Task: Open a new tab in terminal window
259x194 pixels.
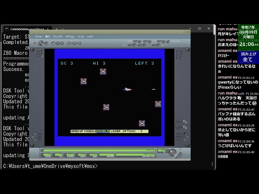Action: pyautogui.click(x=57, y=29)
